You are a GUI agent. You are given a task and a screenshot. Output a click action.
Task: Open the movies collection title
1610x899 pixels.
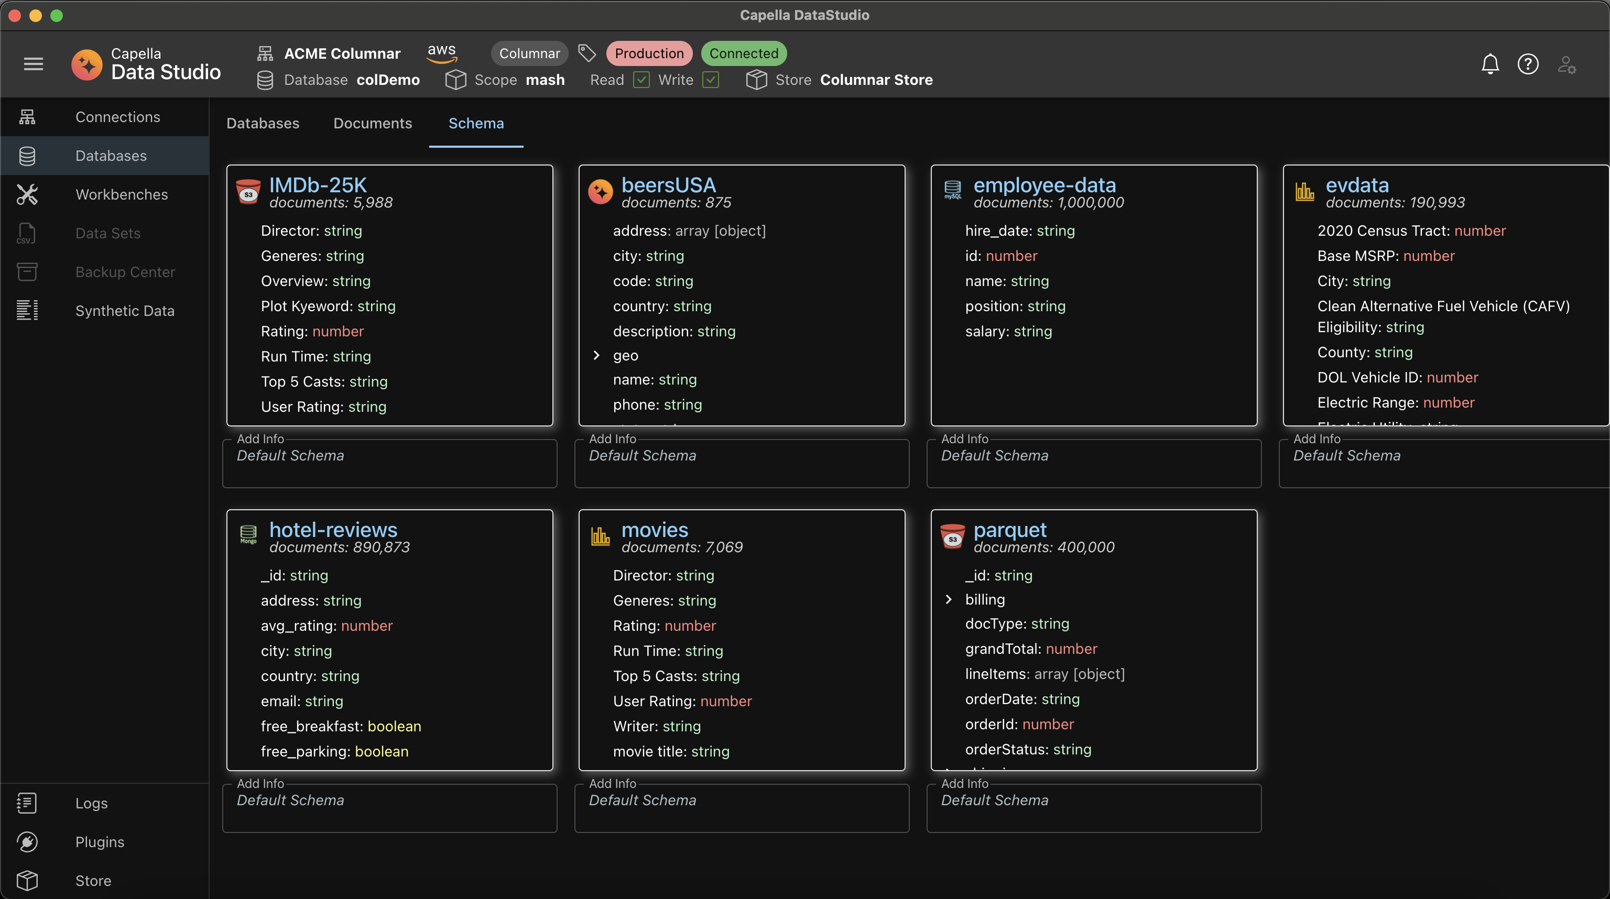coord(655,530)
